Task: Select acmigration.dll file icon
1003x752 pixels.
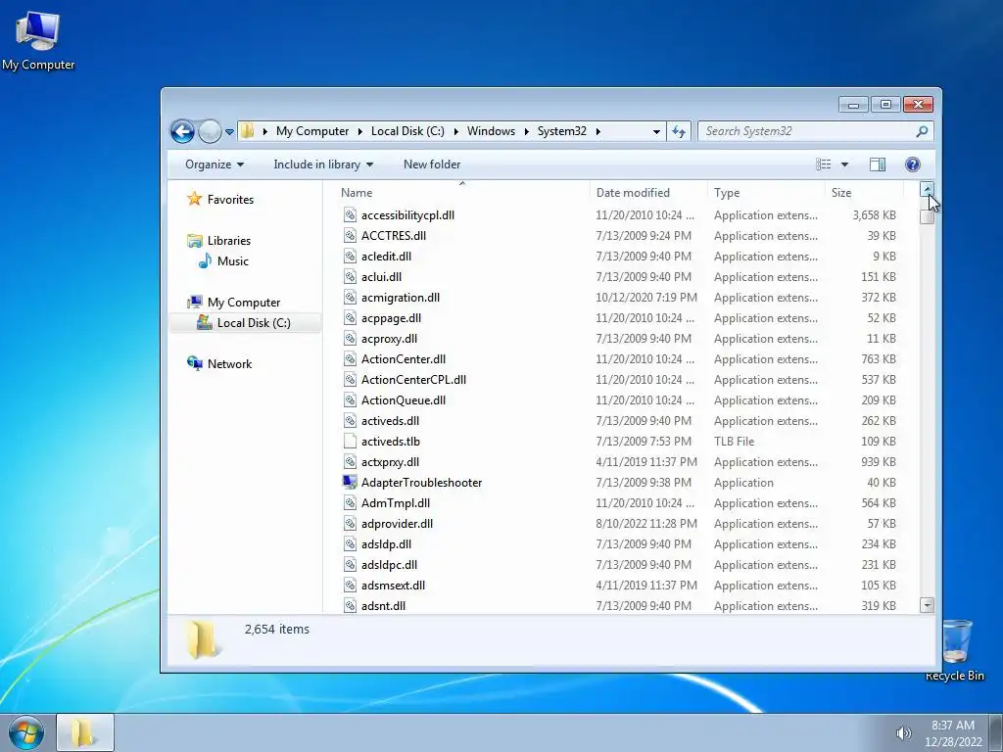Action: coord(350,298)
